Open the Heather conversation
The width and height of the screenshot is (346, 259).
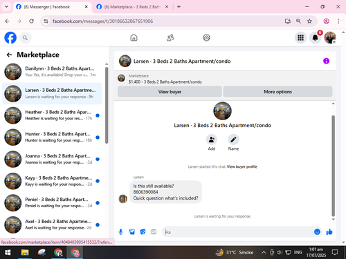(x=52, y=115)
